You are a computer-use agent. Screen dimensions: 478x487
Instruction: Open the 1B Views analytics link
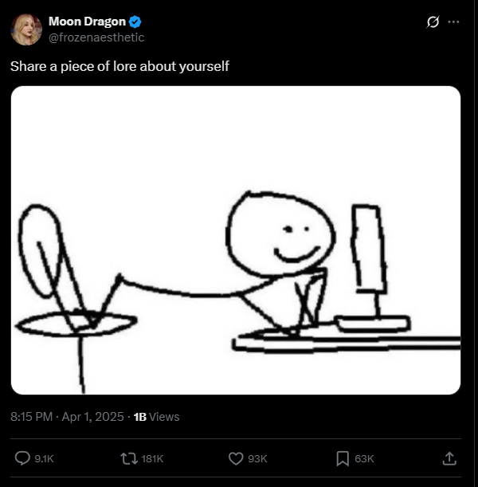coord(156,416)
